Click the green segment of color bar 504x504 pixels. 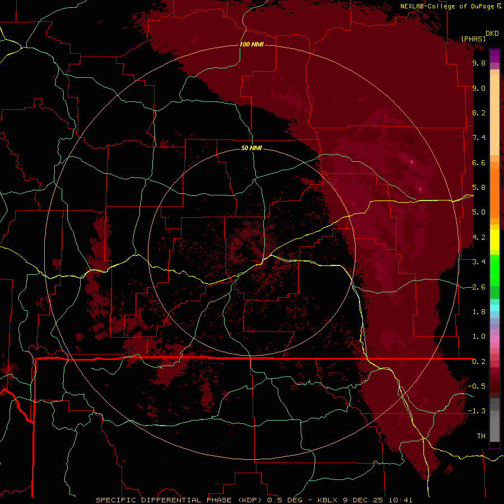[x=494, y=277]
